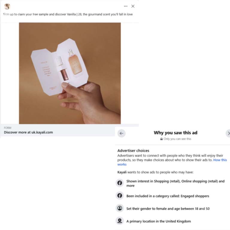
Task: Select the primary location United Kingdom row
Action: pos(173,221)
